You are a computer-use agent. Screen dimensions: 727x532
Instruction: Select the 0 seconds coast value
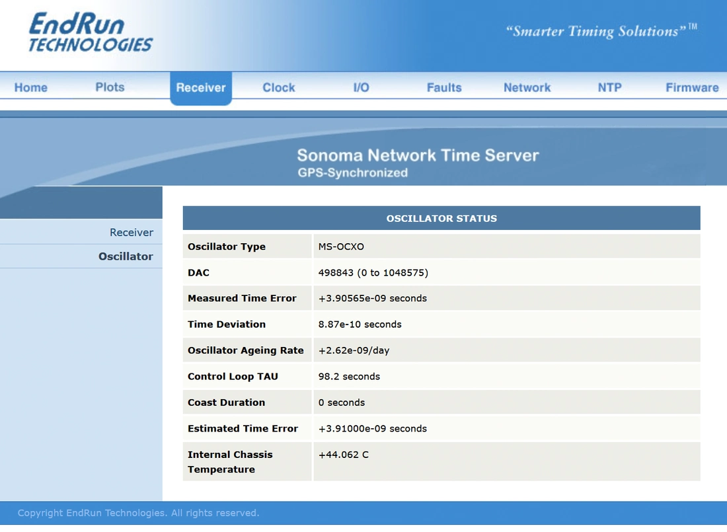pos(341,402)
